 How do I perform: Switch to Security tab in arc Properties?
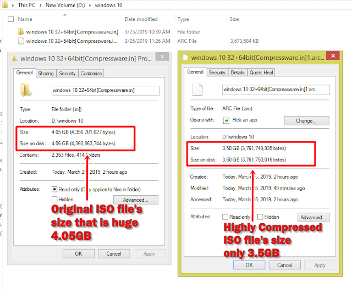click(x=217, y=73)
